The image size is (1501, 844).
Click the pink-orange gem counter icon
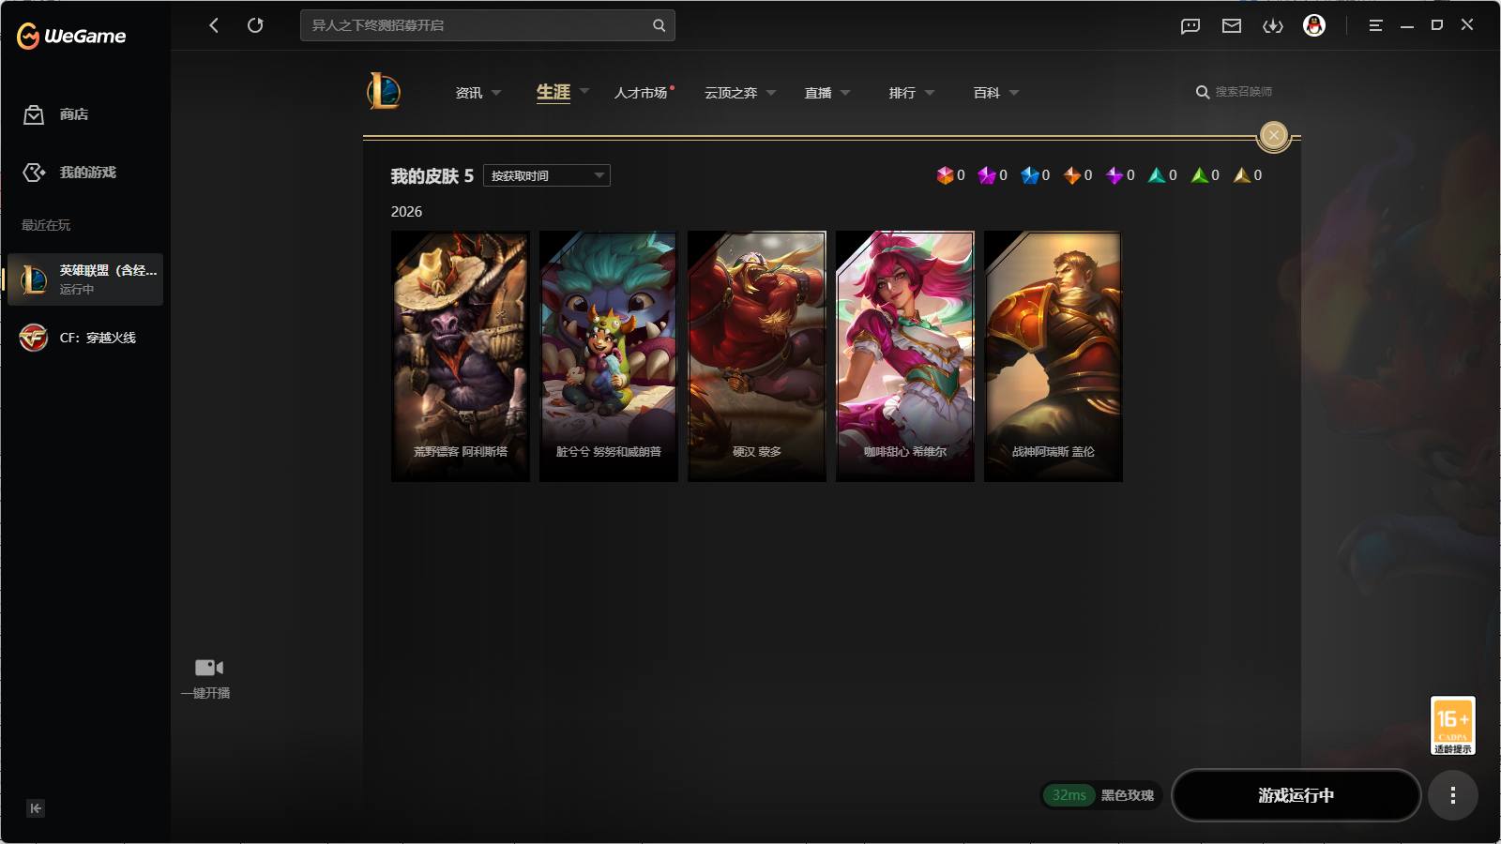(945, 175)
